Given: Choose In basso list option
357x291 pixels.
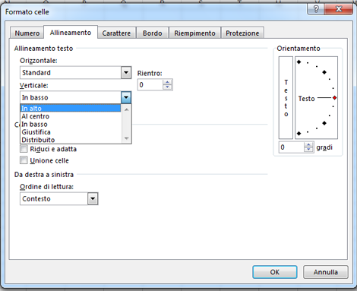Looking at the screenshot, I should 71,124.
